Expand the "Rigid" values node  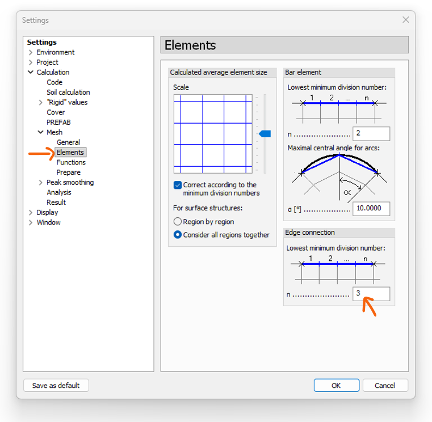point(40,103)
